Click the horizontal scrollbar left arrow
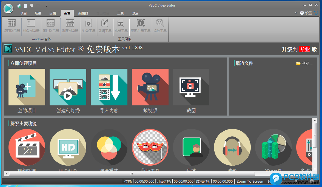The width and height of the screenshot is (322, 187). 6,174
